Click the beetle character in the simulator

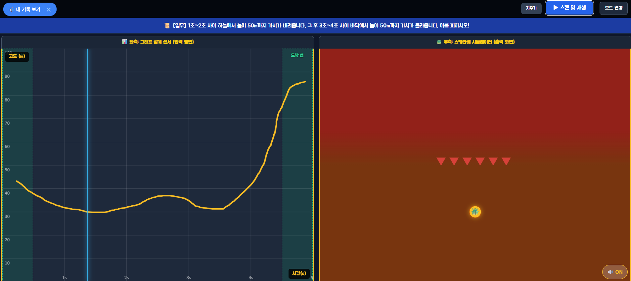[475, 212]
